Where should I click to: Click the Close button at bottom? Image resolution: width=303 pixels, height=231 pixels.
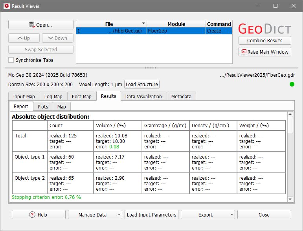[x=264, y=215]
